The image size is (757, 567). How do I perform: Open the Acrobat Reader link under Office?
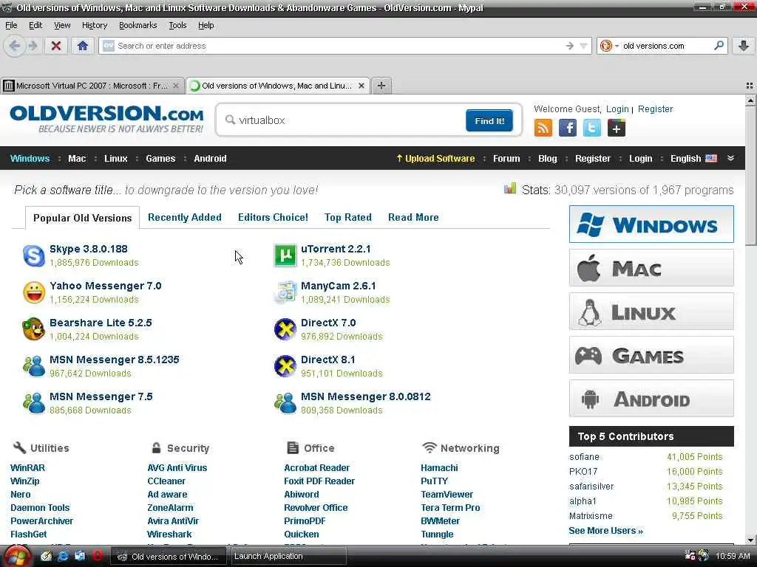(x=316, y=467)
